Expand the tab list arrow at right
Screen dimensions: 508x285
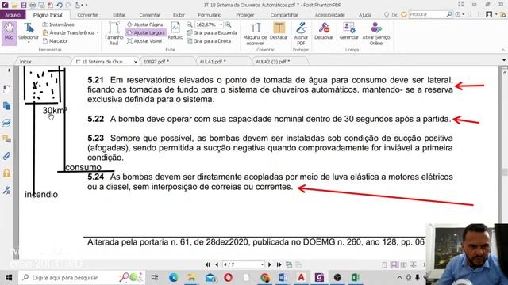(504, 60)
